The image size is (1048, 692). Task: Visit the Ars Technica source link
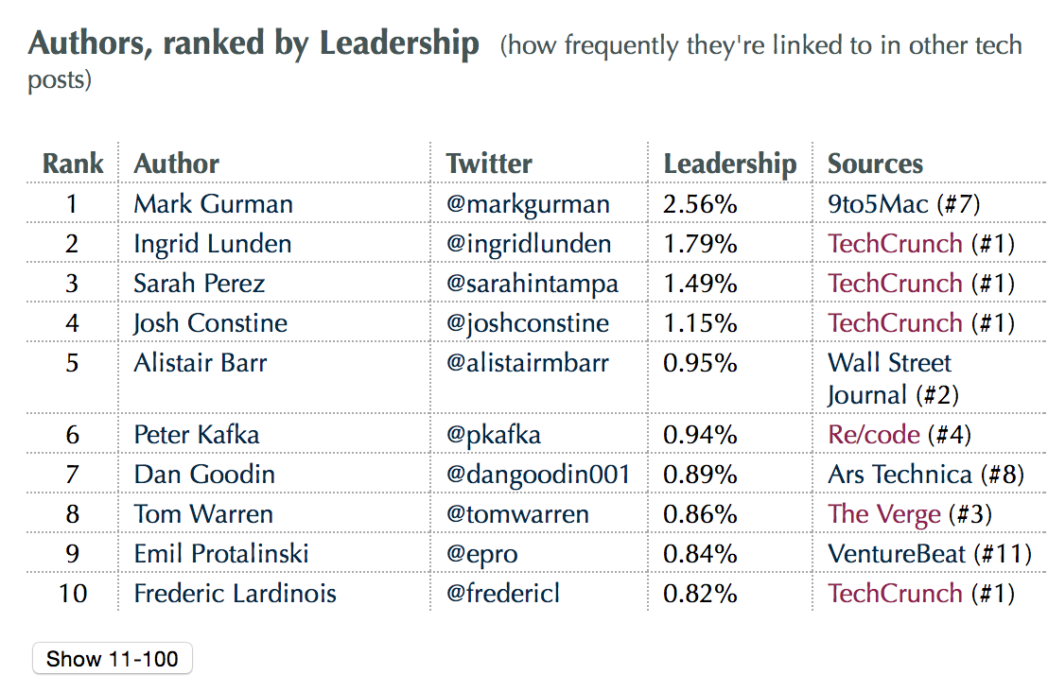point(900,475)
